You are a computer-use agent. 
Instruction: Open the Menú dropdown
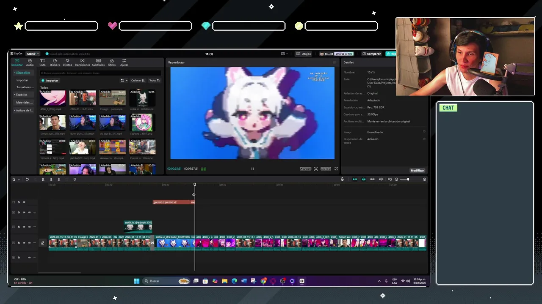pos(33,54)
